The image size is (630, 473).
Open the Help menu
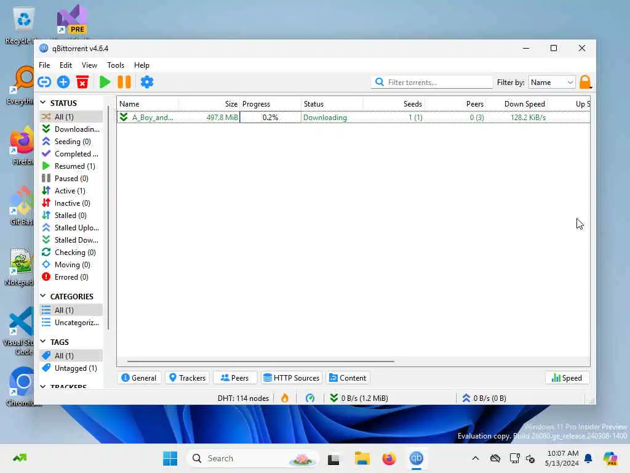(142, 65)
